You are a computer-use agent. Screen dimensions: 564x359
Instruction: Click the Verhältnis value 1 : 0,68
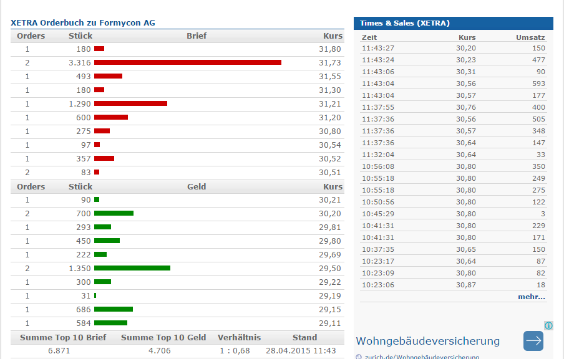(x=235, y=351)
